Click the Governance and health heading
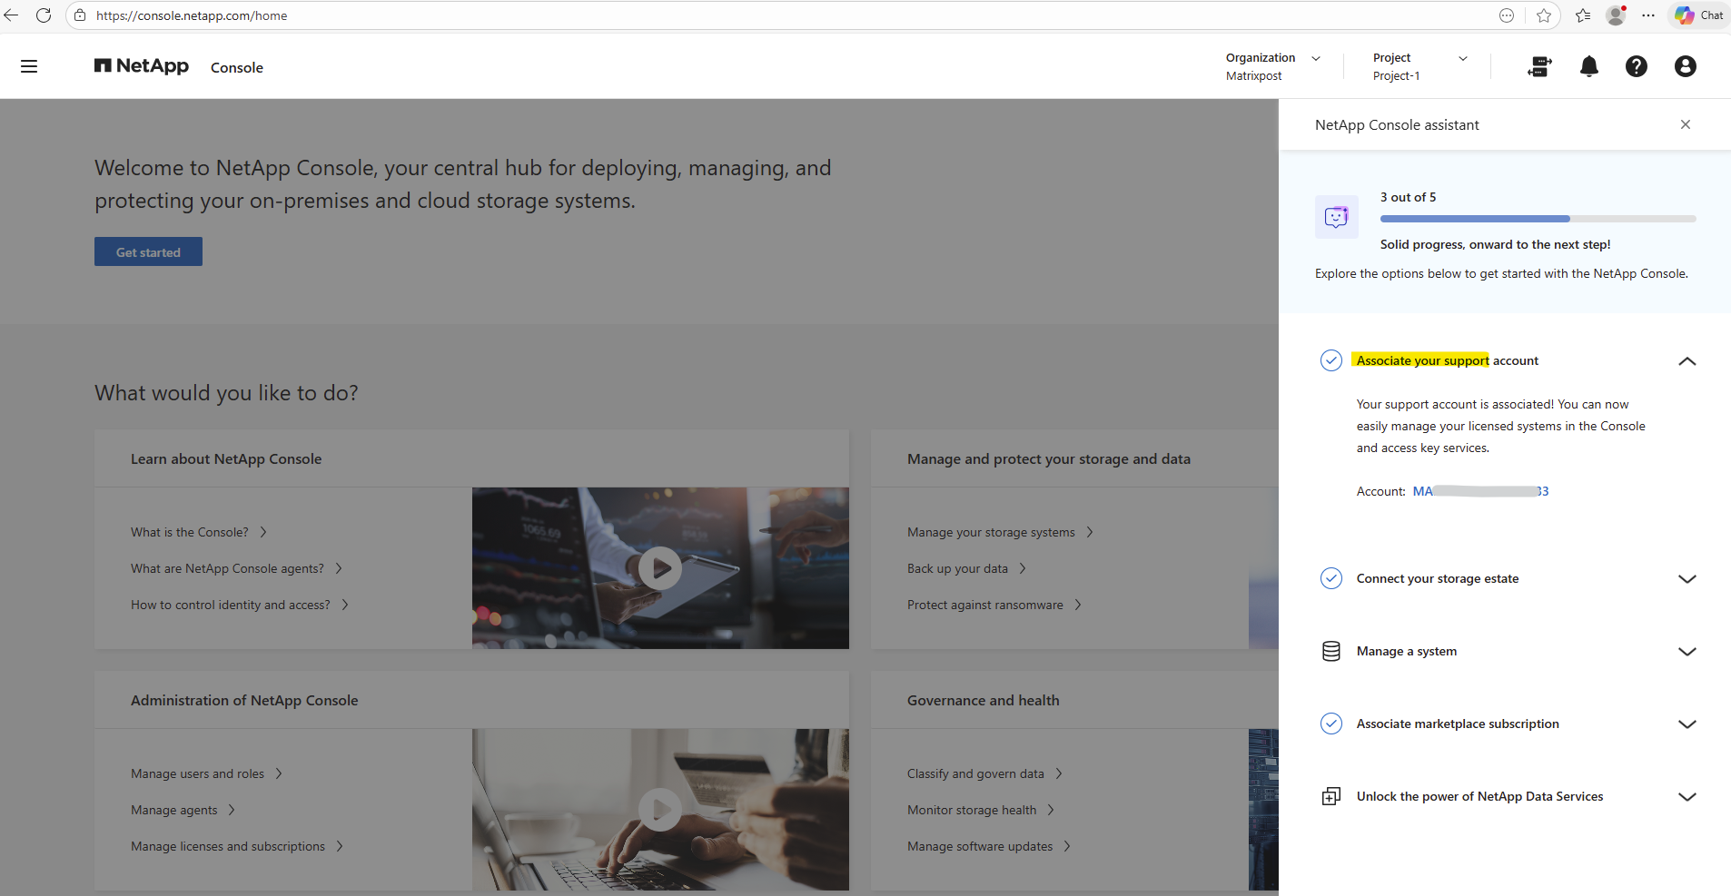The width and height of the screenshot is (1731, 896). tap(984, 700)
